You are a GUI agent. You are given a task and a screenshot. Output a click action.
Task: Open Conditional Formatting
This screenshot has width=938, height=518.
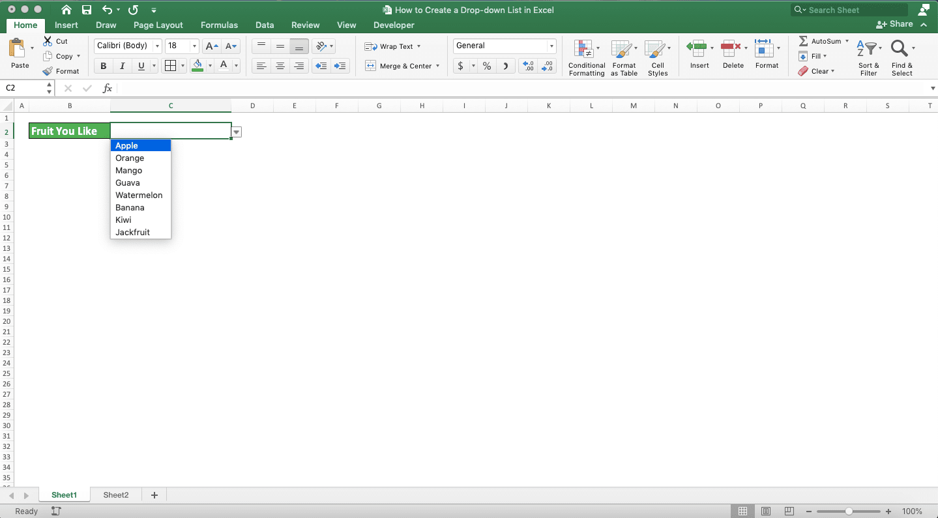[587, 57]
